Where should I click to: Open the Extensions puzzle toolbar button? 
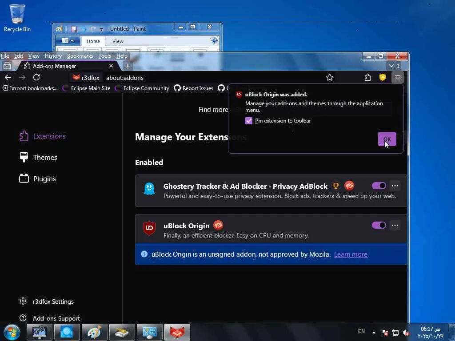367,77
